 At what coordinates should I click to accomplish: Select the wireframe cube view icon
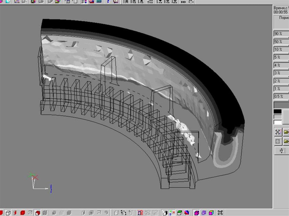(8, 213)
